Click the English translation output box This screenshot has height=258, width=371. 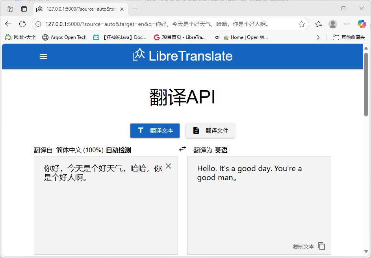click(x=259, y=206)
